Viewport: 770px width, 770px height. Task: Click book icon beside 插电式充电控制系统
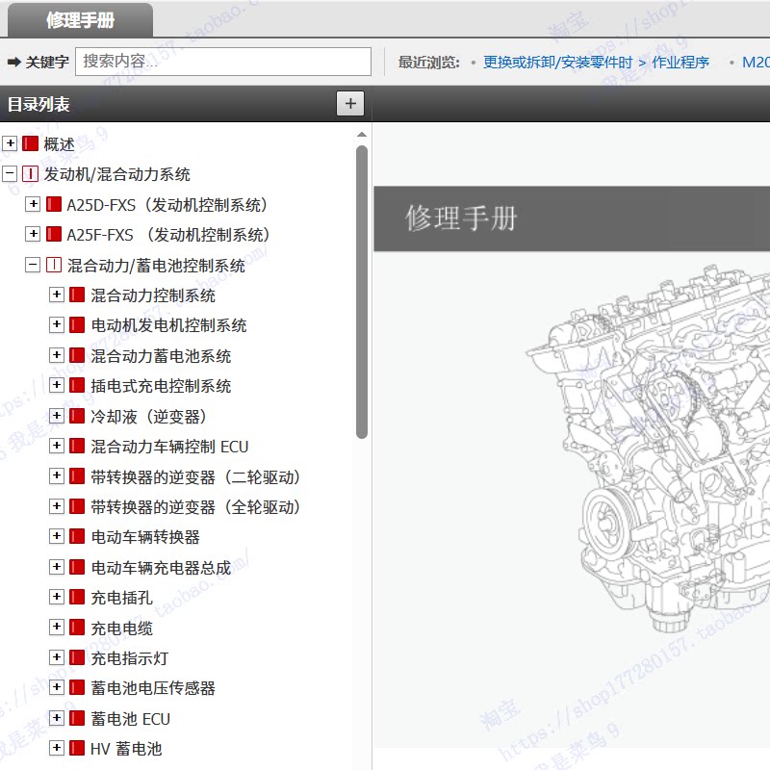tap(77, 385)
